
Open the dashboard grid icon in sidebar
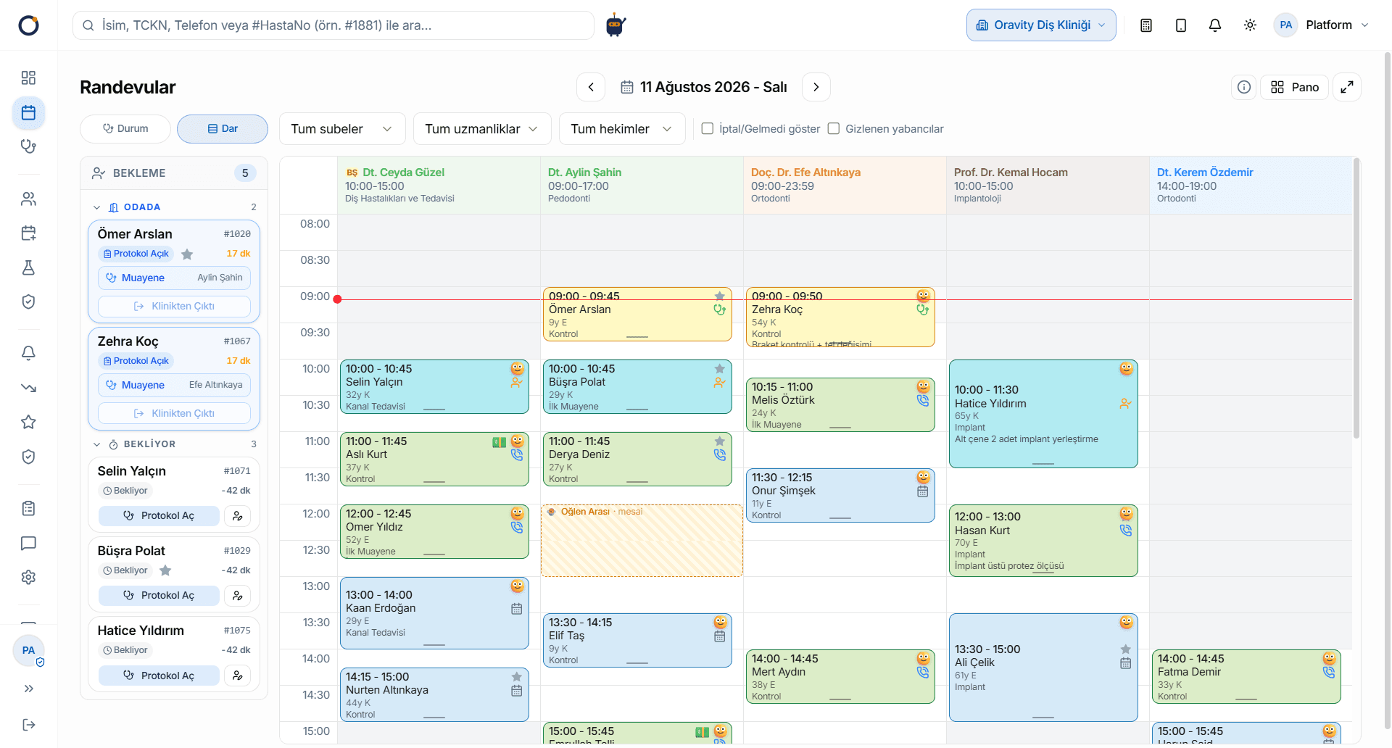28,78
